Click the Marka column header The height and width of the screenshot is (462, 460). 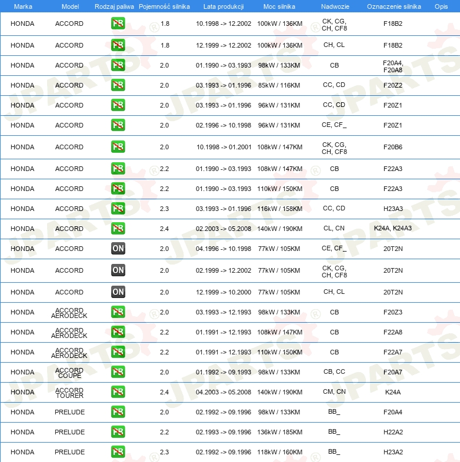pyautogui.click(x=23, y=6)
